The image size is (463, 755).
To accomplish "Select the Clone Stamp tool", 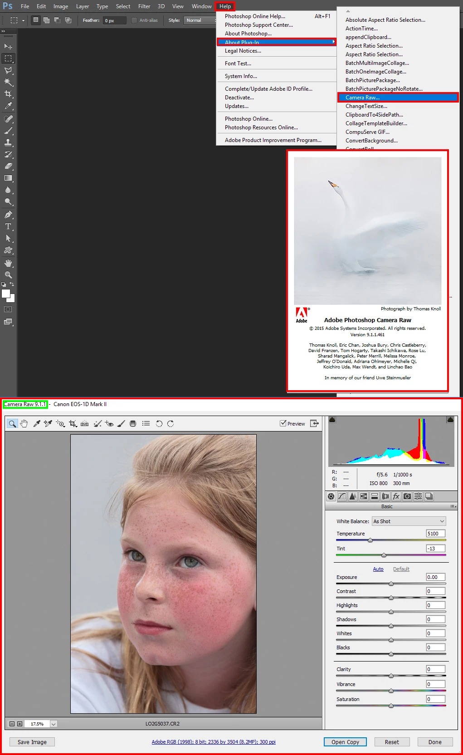I will [8, 142].
